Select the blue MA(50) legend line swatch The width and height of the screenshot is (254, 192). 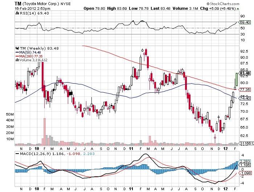coord(17,53)
